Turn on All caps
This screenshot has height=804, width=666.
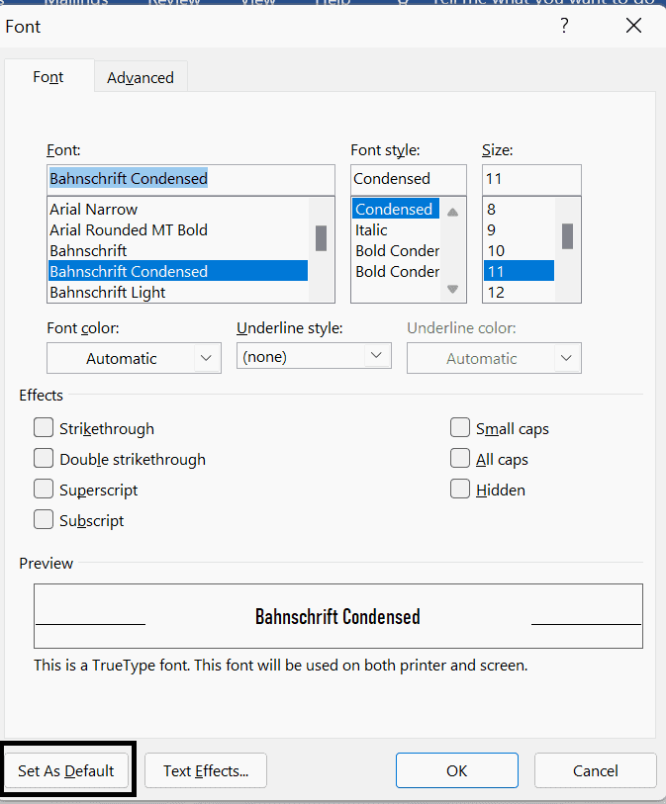[460, 459]
